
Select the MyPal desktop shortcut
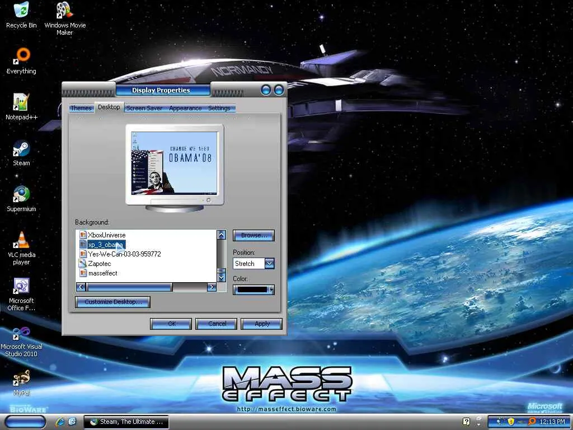(21, 382)
